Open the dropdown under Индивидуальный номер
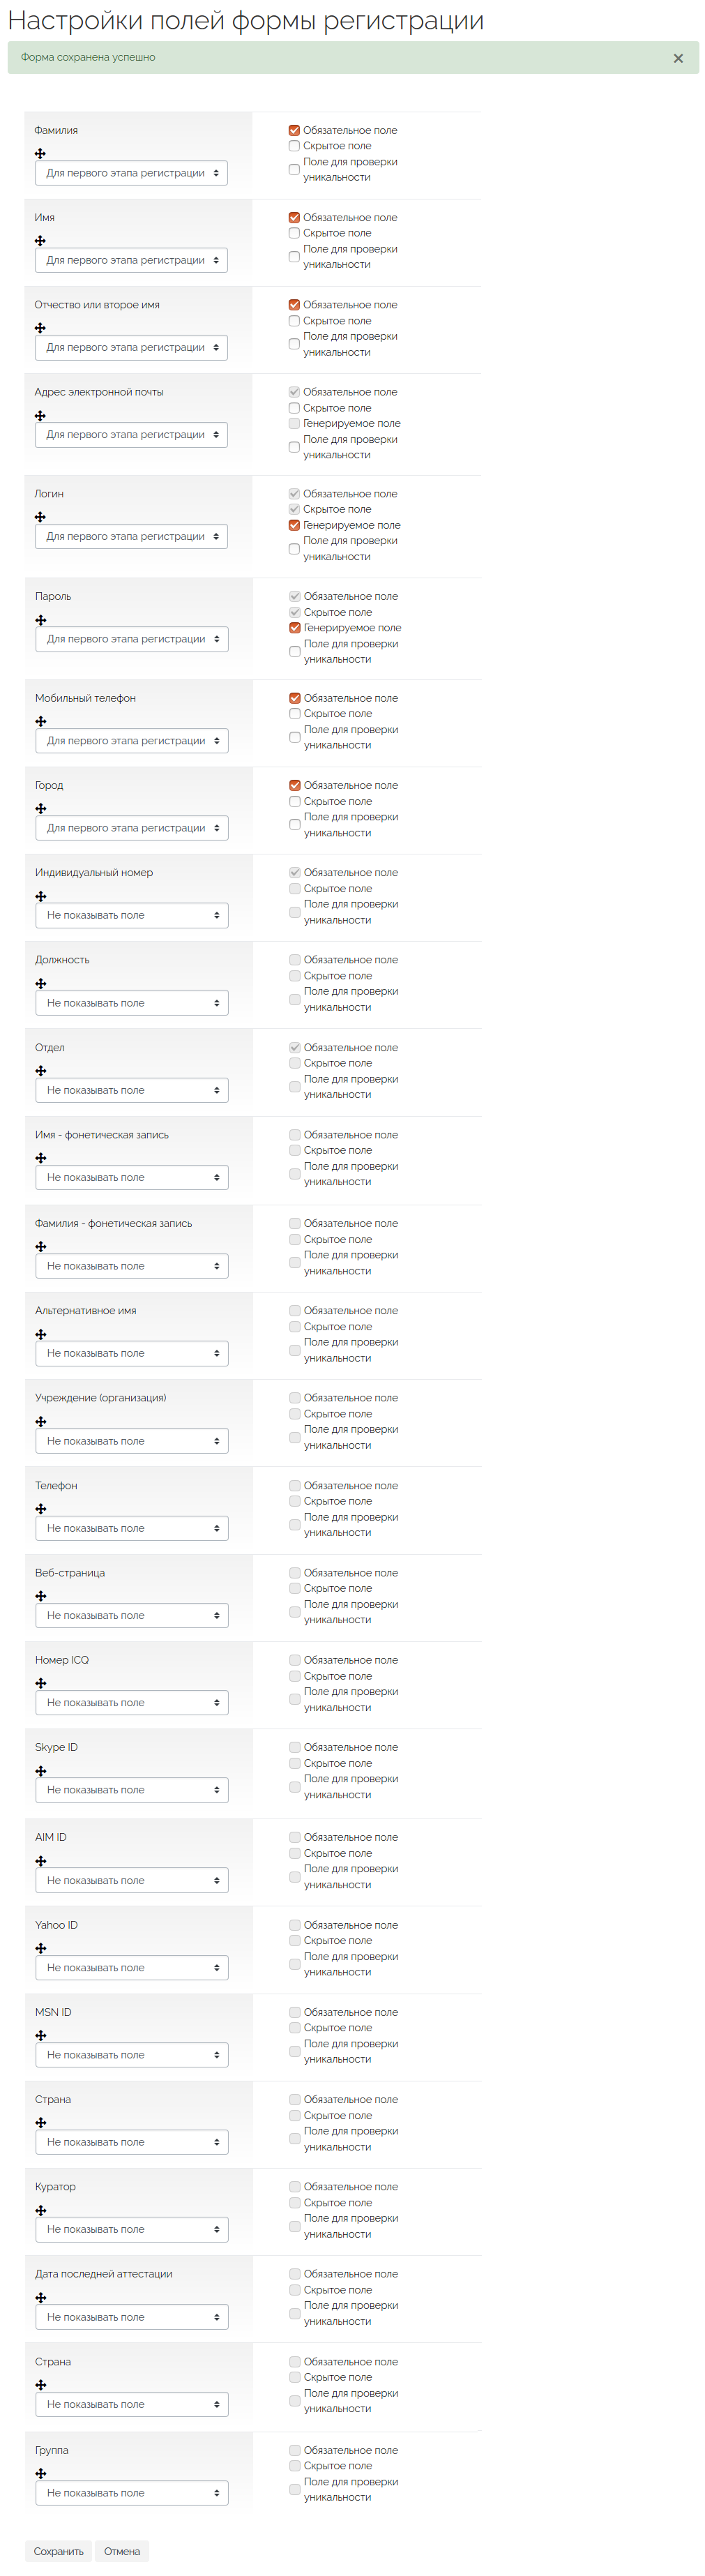Image resolution: width=705 pixels, height=2576 pixels. [132, 915]
